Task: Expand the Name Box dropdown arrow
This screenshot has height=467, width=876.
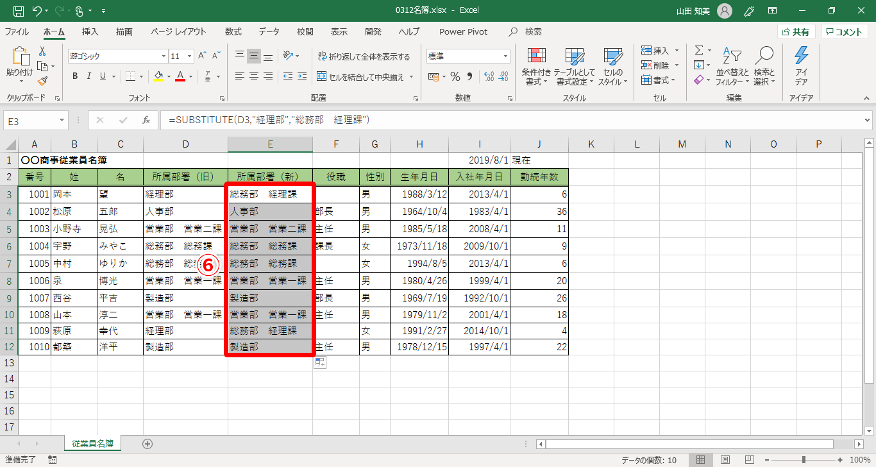Action: [62, 120]
